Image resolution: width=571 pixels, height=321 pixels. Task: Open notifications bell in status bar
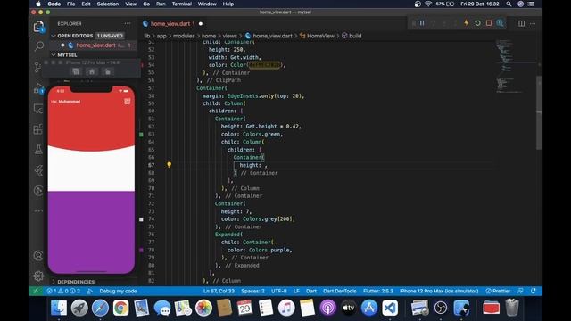point(534,291)
